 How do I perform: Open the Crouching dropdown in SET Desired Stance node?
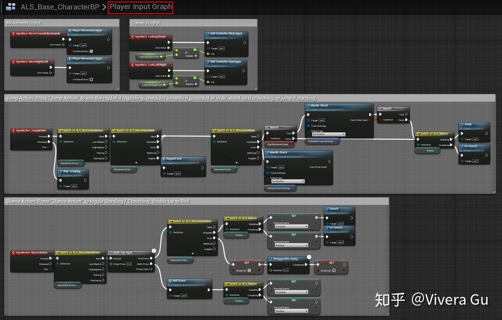292,226
